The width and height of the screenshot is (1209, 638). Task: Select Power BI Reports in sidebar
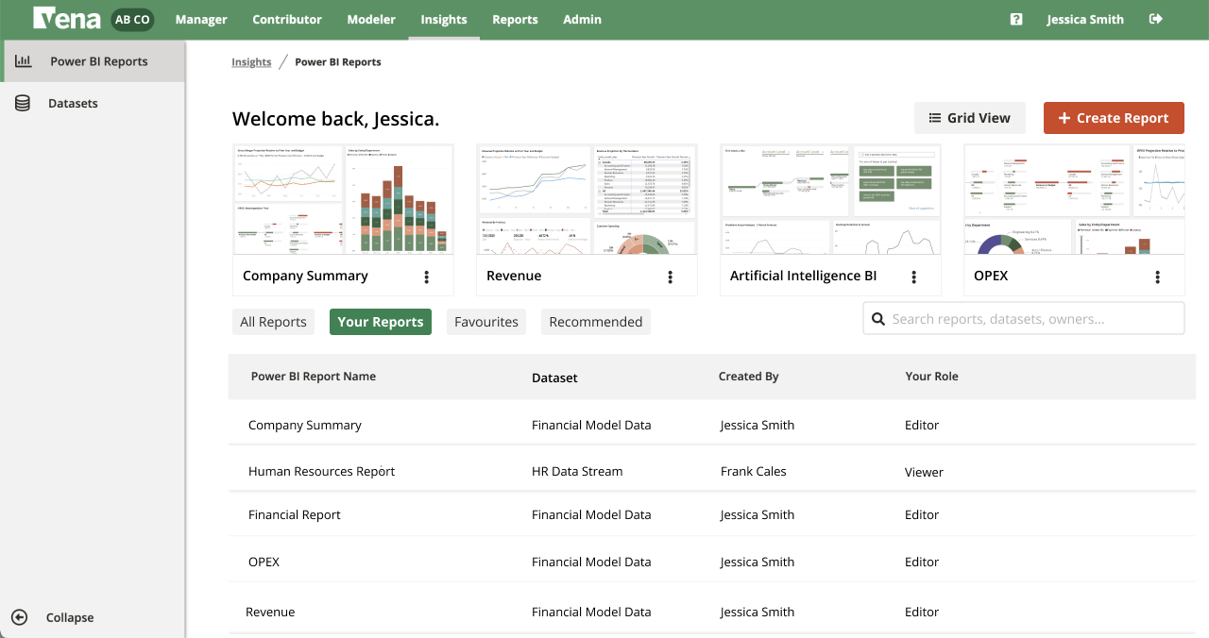coord(93,61)
